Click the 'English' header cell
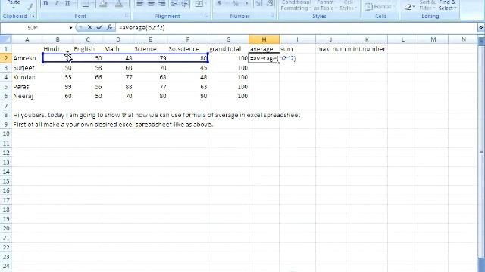Image resolution: width=485 pixels, height=272 pixels. pos(88,48)
